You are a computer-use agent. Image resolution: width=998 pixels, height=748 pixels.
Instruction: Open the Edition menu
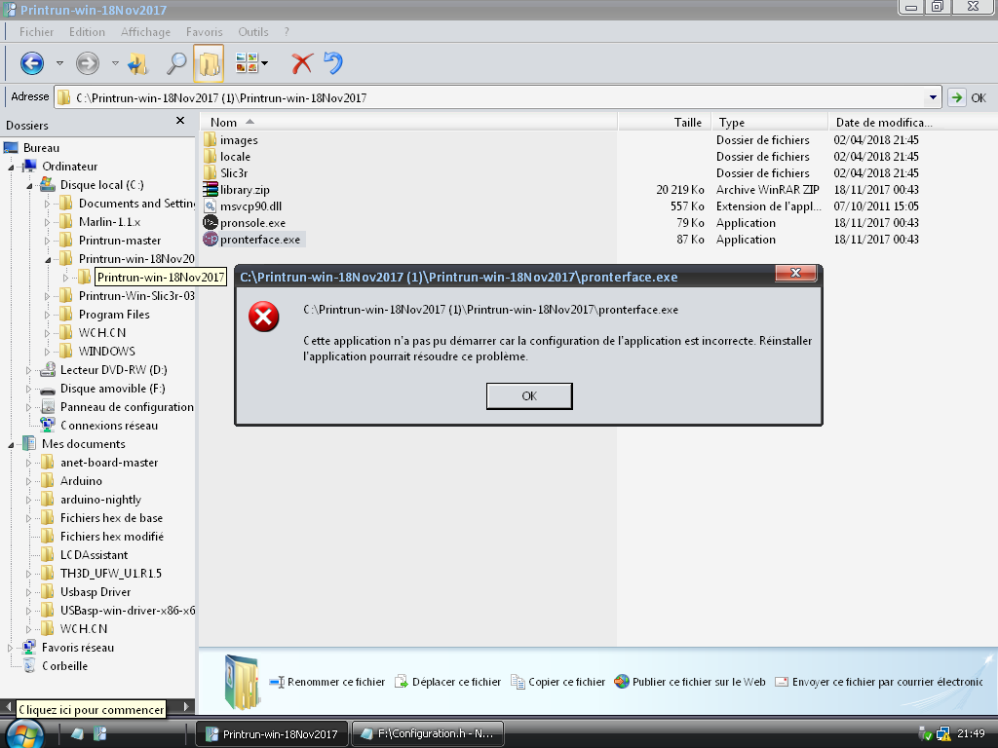[87, 32]
